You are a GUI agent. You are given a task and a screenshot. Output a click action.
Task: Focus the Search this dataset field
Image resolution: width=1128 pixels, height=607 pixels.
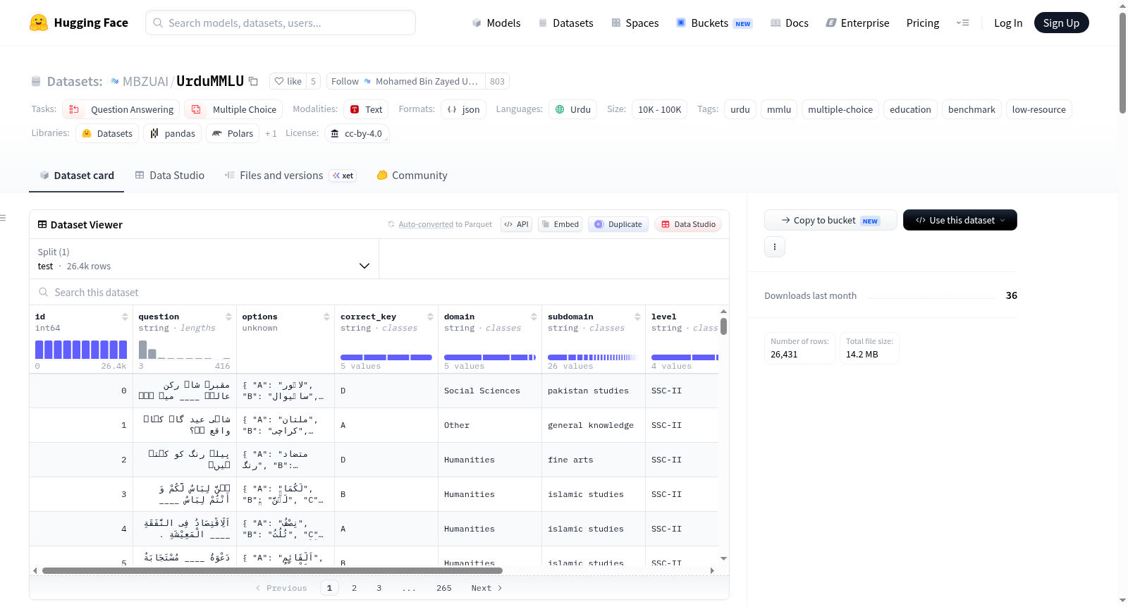[x=379, y=292]
